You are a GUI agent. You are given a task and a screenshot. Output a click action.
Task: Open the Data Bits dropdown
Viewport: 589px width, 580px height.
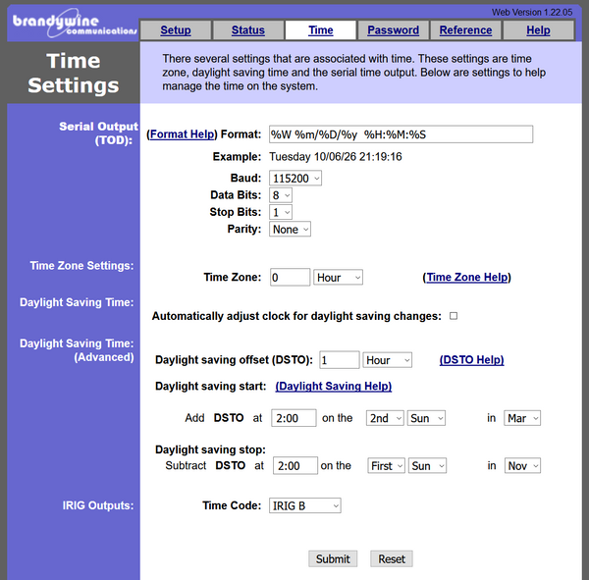[x=281, y=195]
